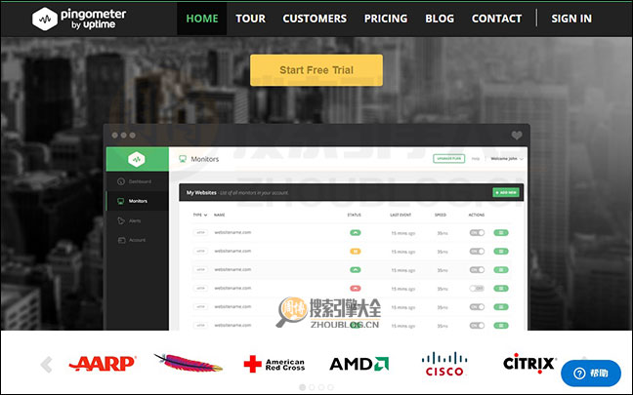Click the Citrix logo

click(x=529, y=364)
